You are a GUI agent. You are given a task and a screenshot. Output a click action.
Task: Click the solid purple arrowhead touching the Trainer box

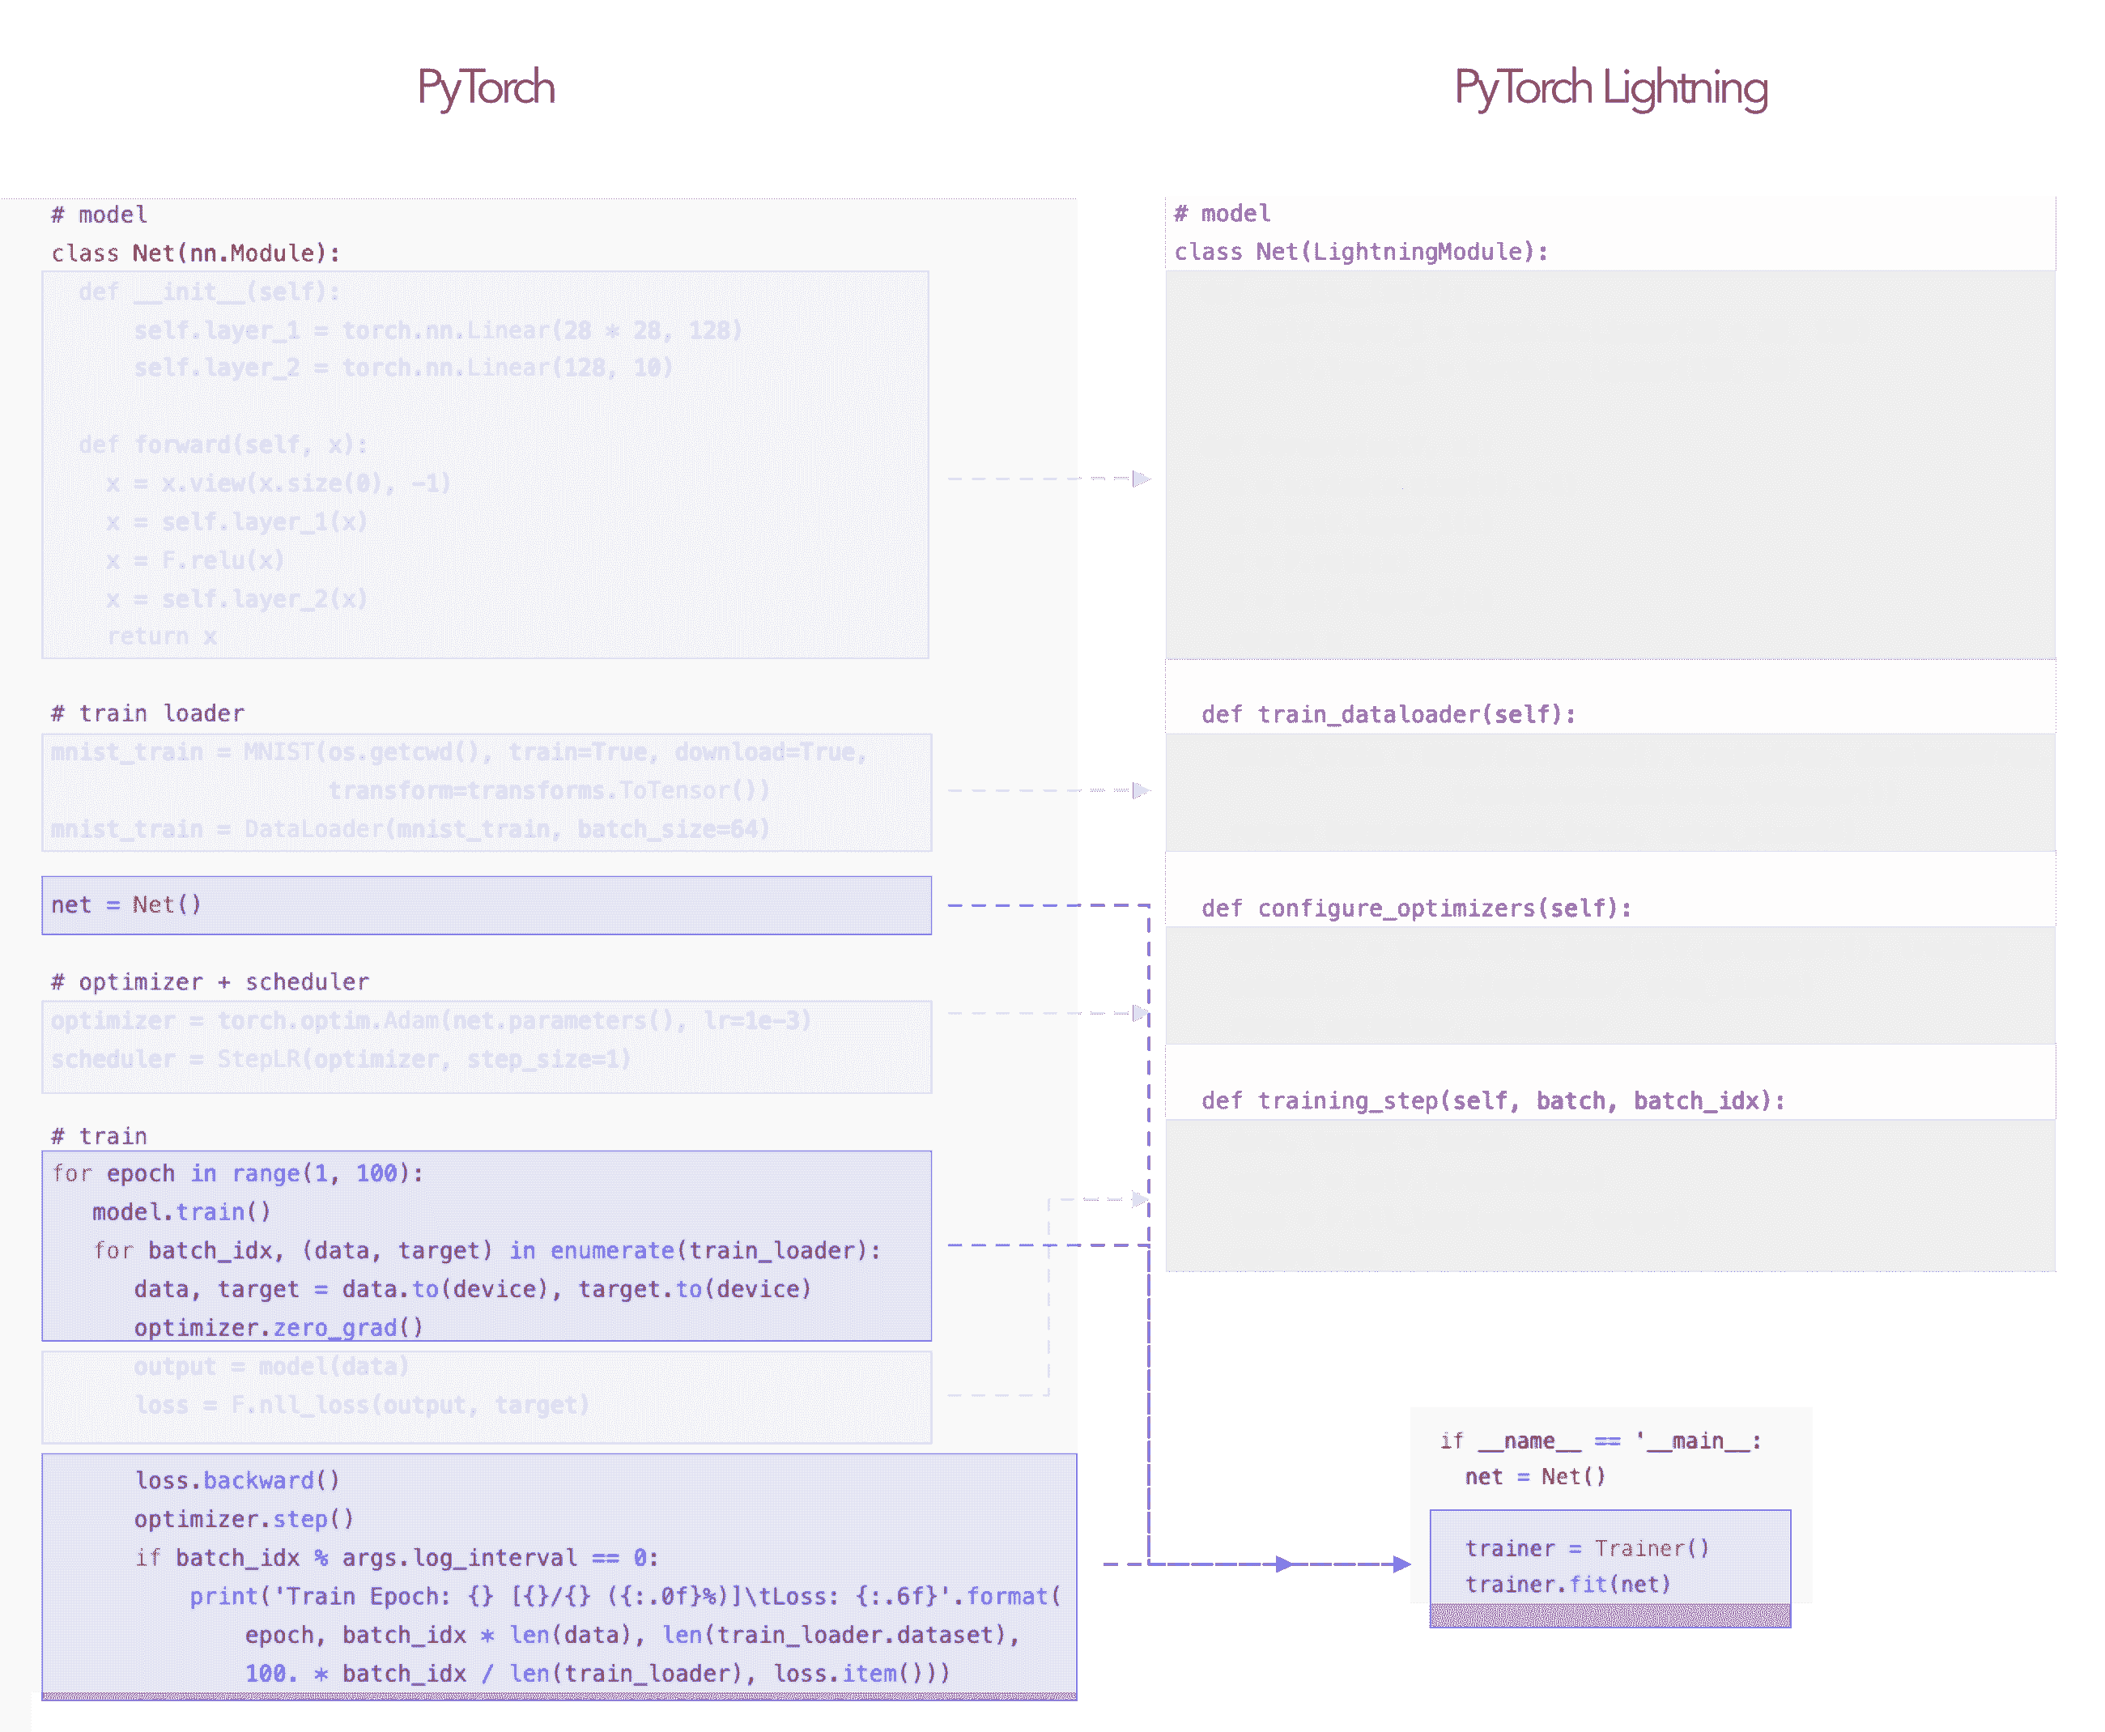pyautogui.click(x=1401, y=1564)
